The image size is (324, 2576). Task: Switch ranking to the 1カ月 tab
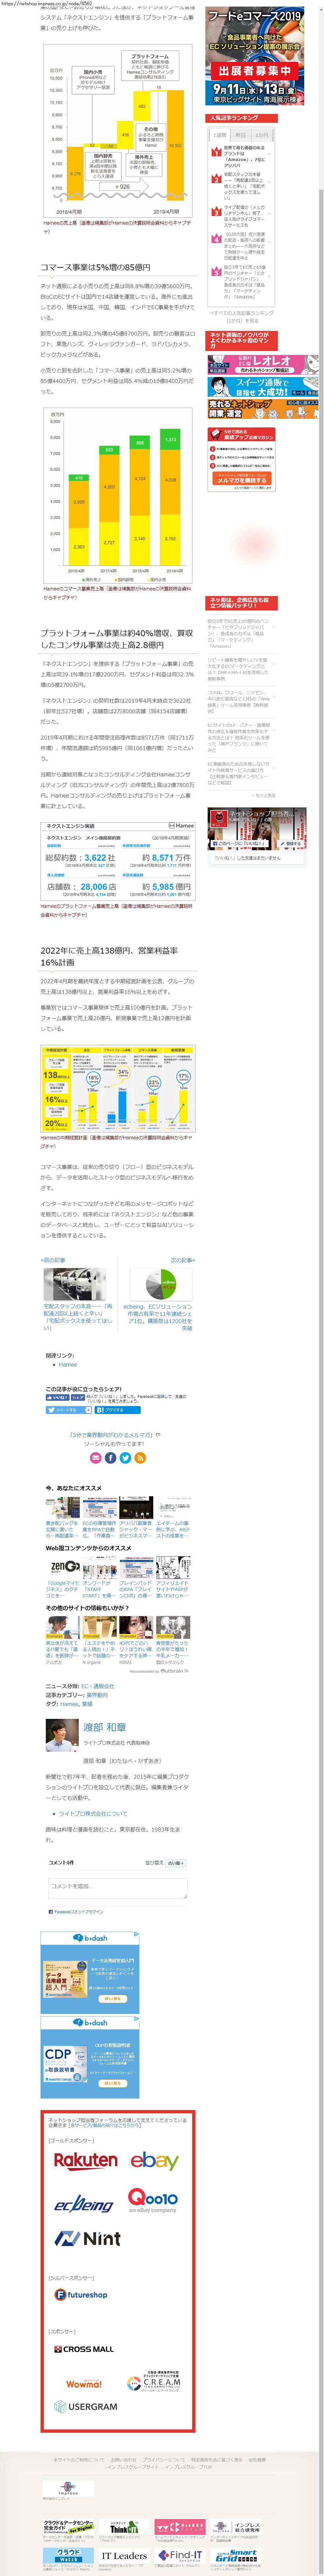262,135
